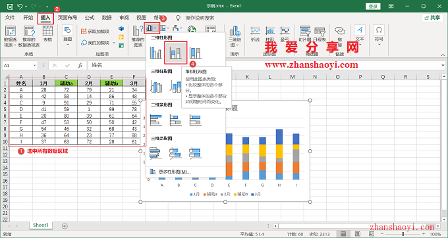Open the 符号 symbols dropdown

[379, 36]
